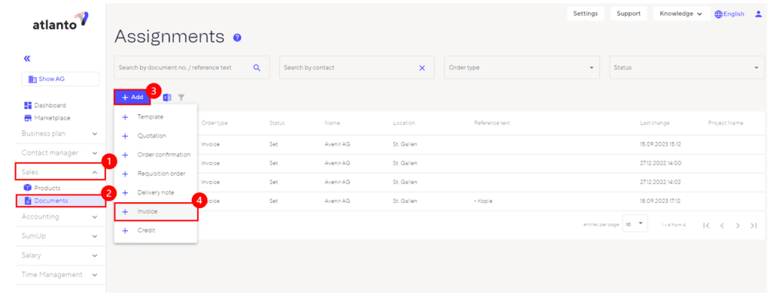The image size is (771, 296).
Task: Open the Settings button
Action: click(x=586, y=14)
